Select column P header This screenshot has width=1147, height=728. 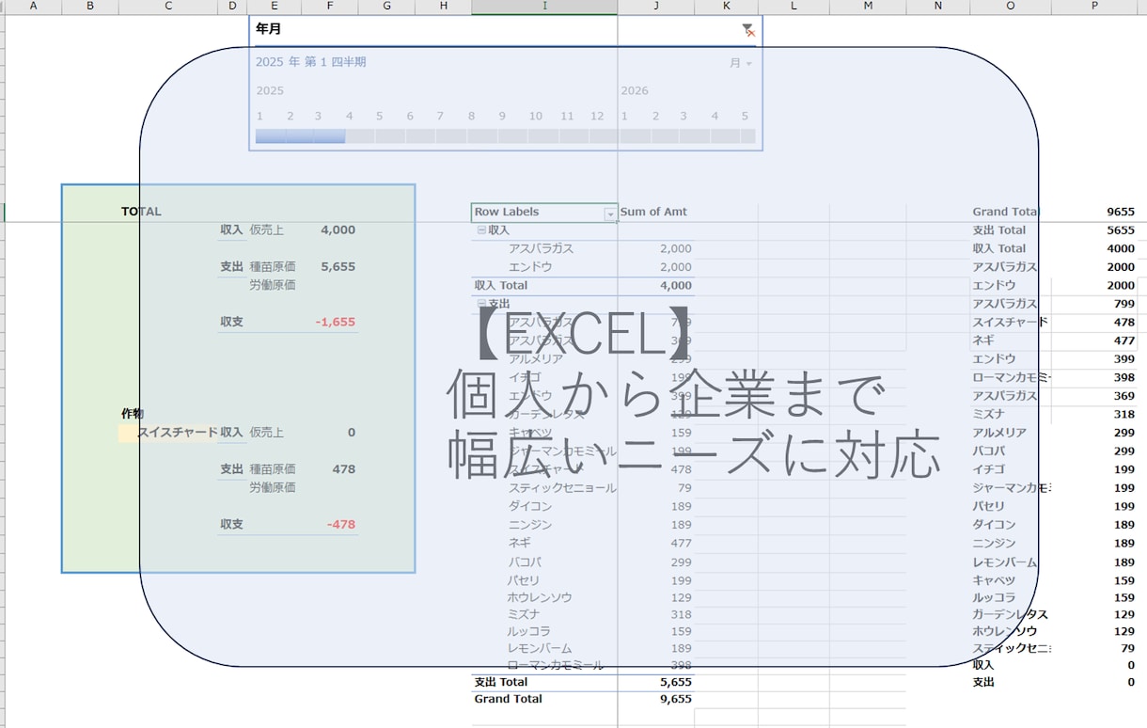[x=1094, y=7]
